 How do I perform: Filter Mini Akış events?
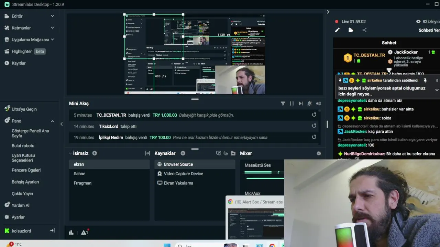coord(283,104)
